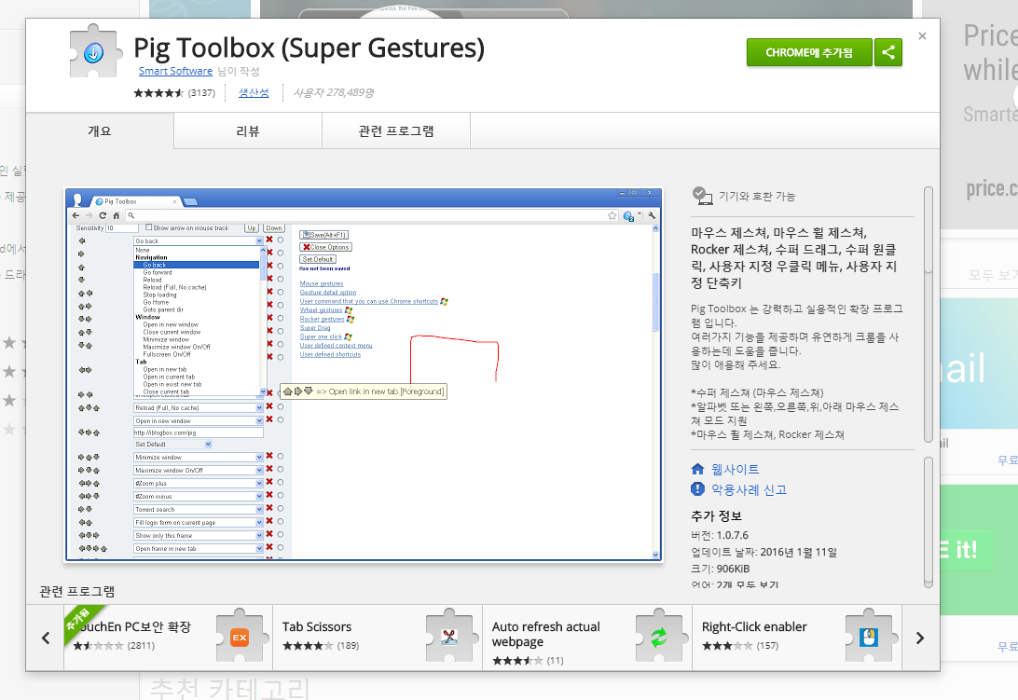Open the Torrent search dropdown
Image resolution: width=1018 pixels, height=700 pixels.
click(199, 509)
